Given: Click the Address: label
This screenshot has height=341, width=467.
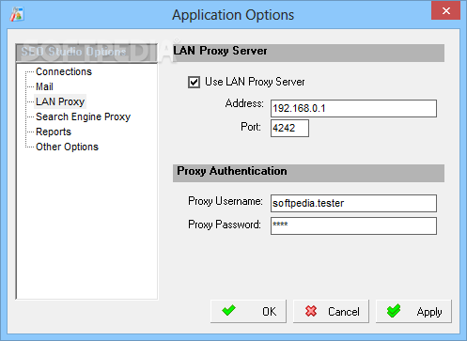Looking at the screenshot, I should click(x=244, y=103).
